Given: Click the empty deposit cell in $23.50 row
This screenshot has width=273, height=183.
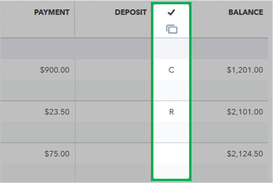Looking at the screenshot, I should [x=113, y=112].
